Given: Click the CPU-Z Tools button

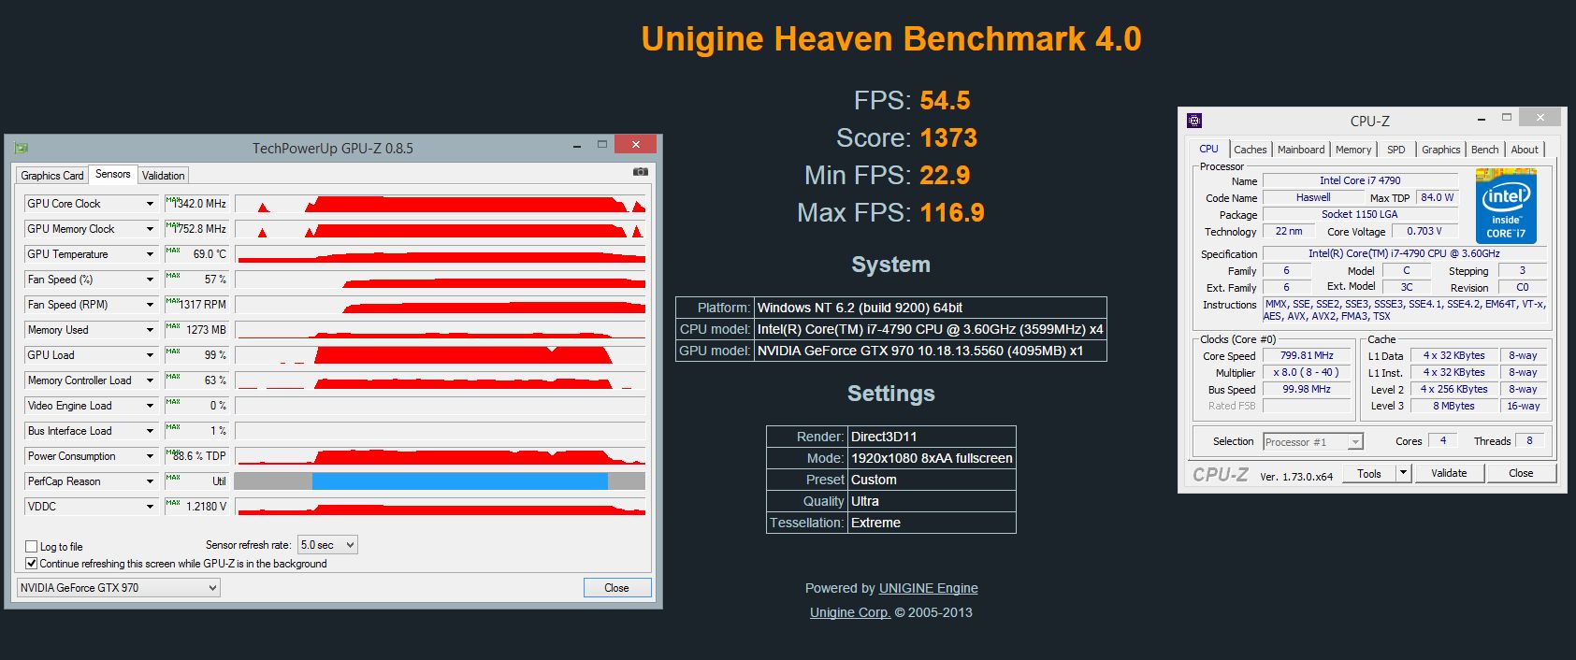Looking at the screenshot, I should tap(1369, 473).
